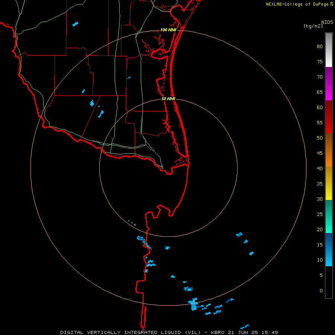Select the 35 value on the VIL scale

pyautogui.click(x=320, y=184)
